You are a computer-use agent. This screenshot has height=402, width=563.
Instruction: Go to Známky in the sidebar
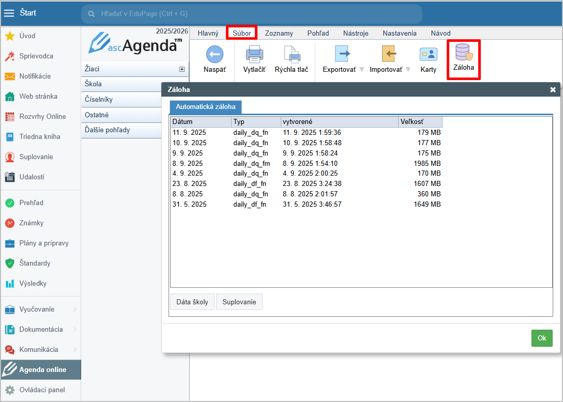(31, 223)
